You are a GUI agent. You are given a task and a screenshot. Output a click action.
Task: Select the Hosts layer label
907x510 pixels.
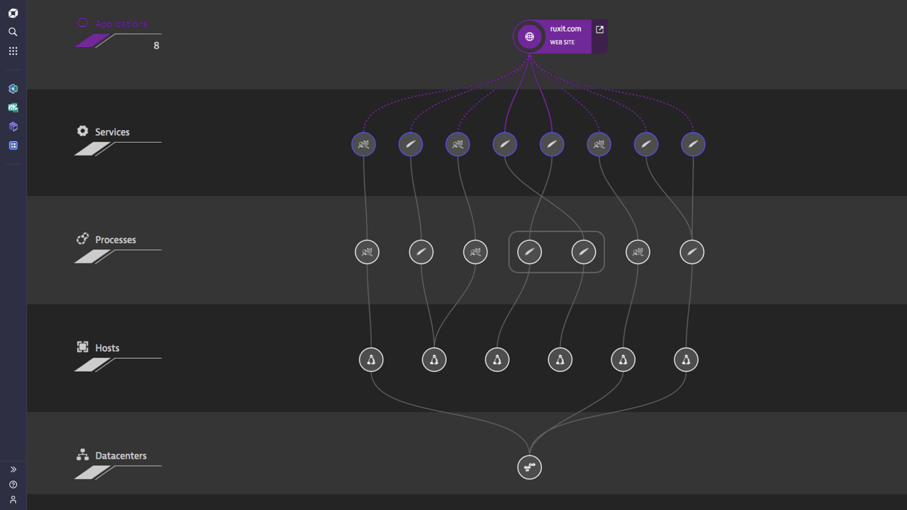point(107,348)
